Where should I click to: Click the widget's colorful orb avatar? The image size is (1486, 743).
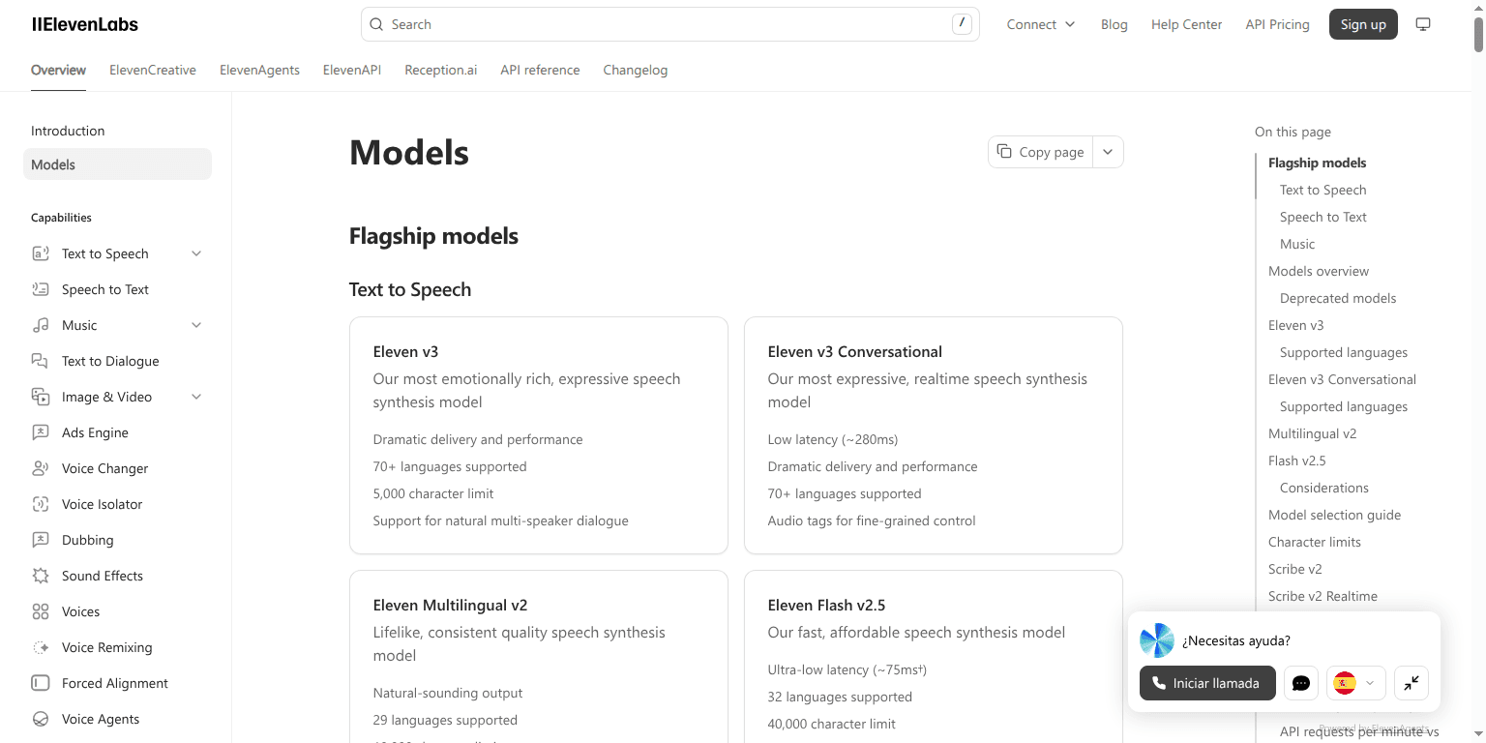(1157, 640)
